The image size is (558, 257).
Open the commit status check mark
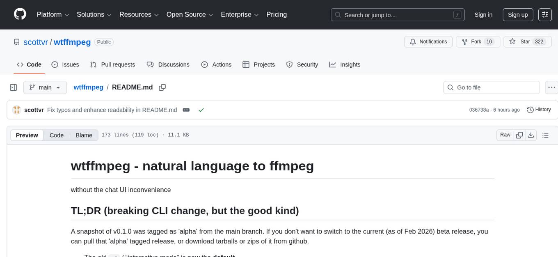click(201, 110)
